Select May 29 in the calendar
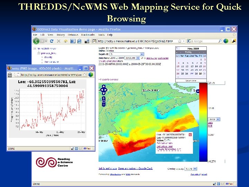The width and height of the screenshot is (249, 187). [201, 73]
